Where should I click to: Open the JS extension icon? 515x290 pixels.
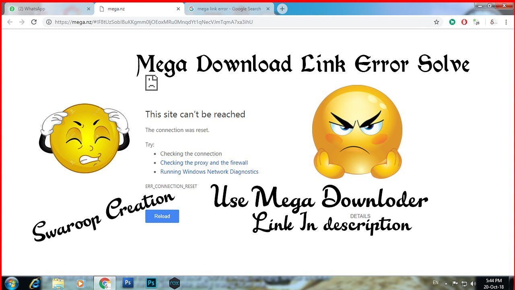click(x=476, y=22)
